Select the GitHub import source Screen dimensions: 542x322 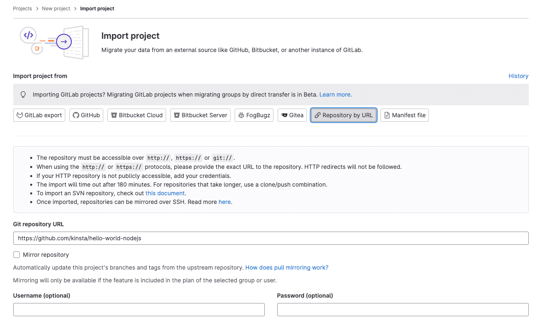coord(86,115)
